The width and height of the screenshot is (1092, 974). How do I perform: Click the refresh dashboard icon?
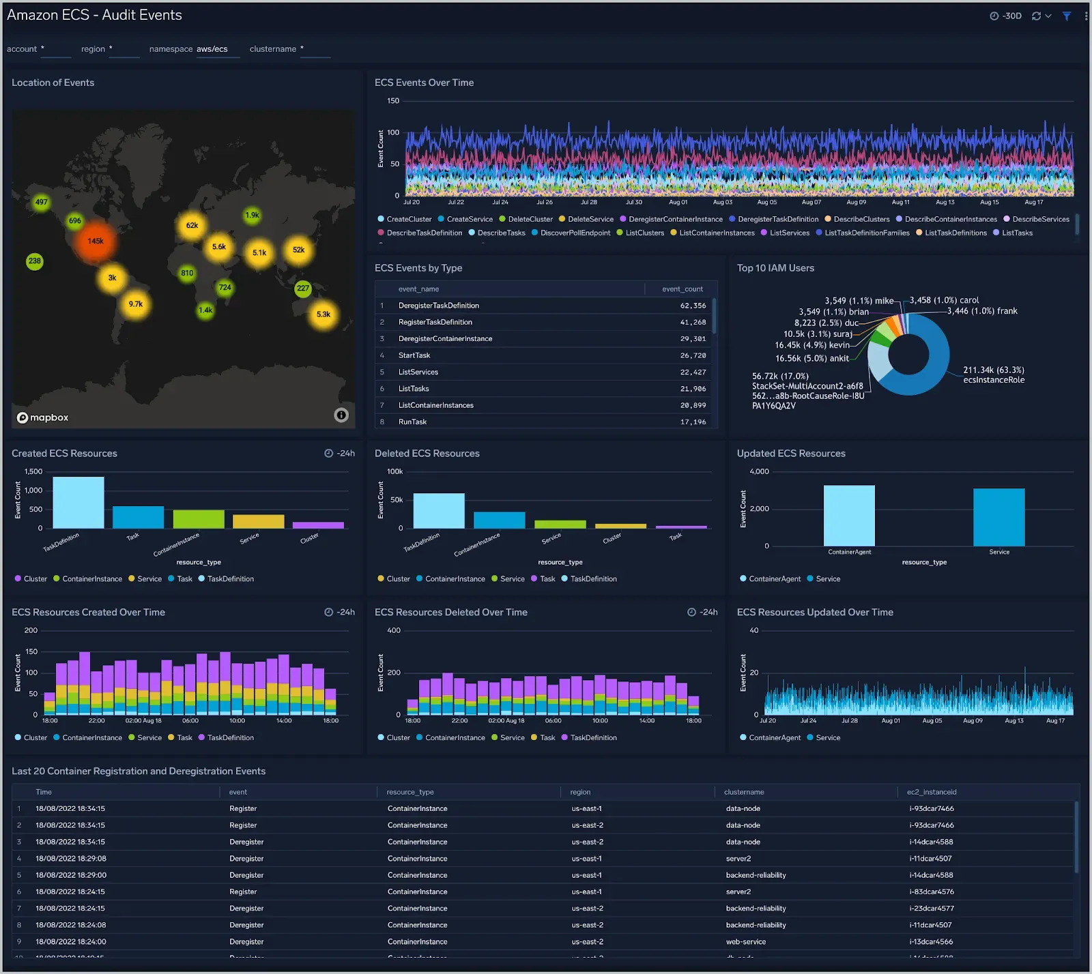pyautogui.click(x=1036, y=16)
